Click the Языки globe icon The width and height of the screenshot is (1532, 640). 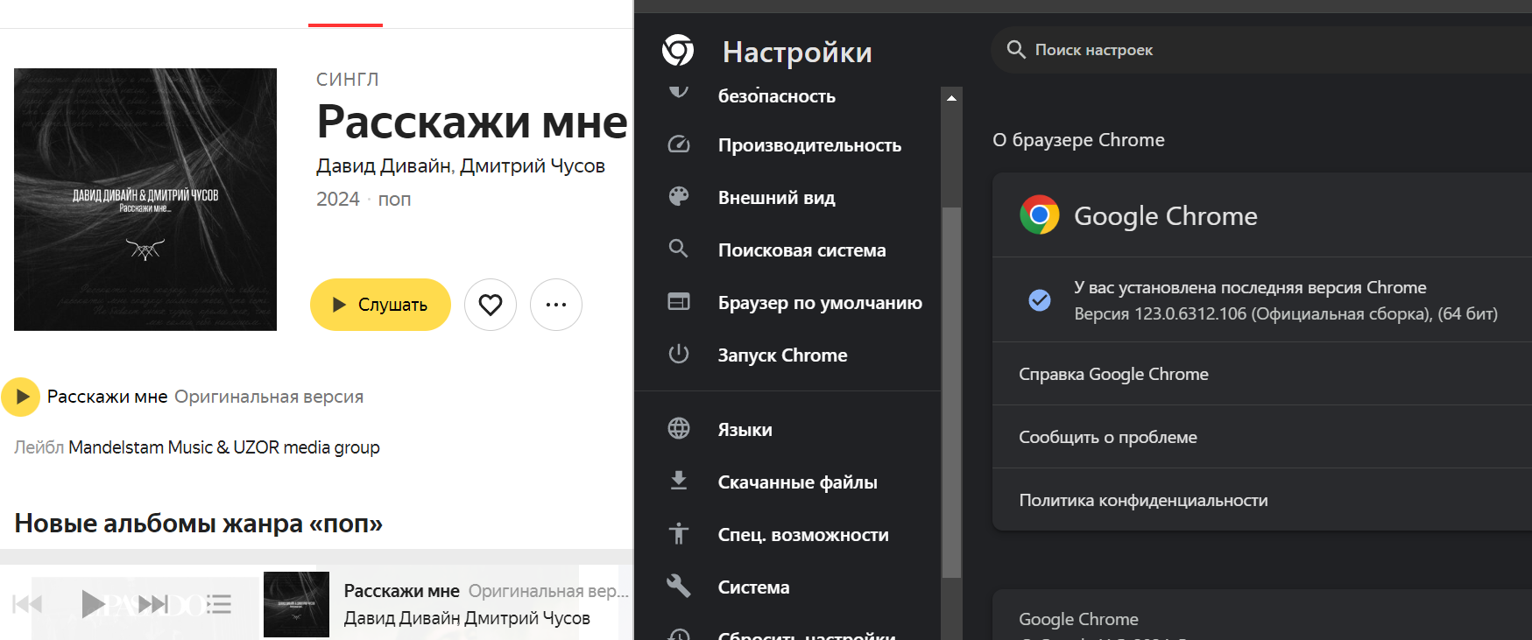pyautogui.click(x=679, y=428)
